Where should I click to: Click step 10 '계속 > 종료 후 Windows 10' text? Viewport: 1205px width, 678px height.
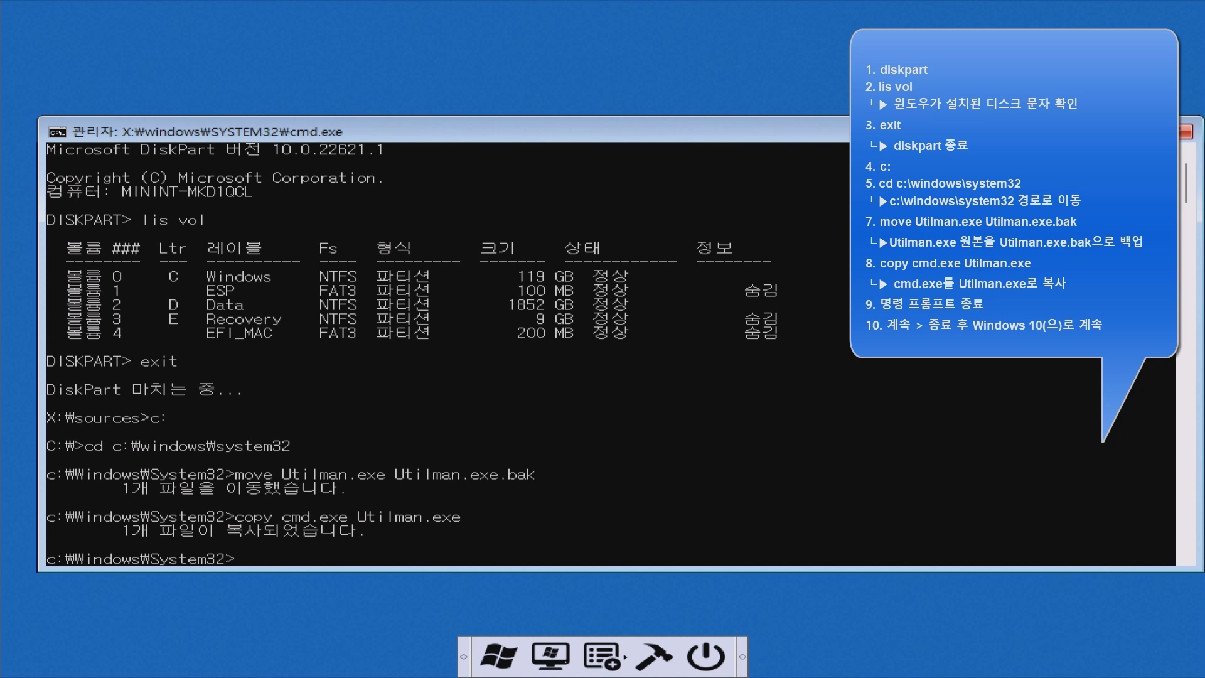pos(983,325)
